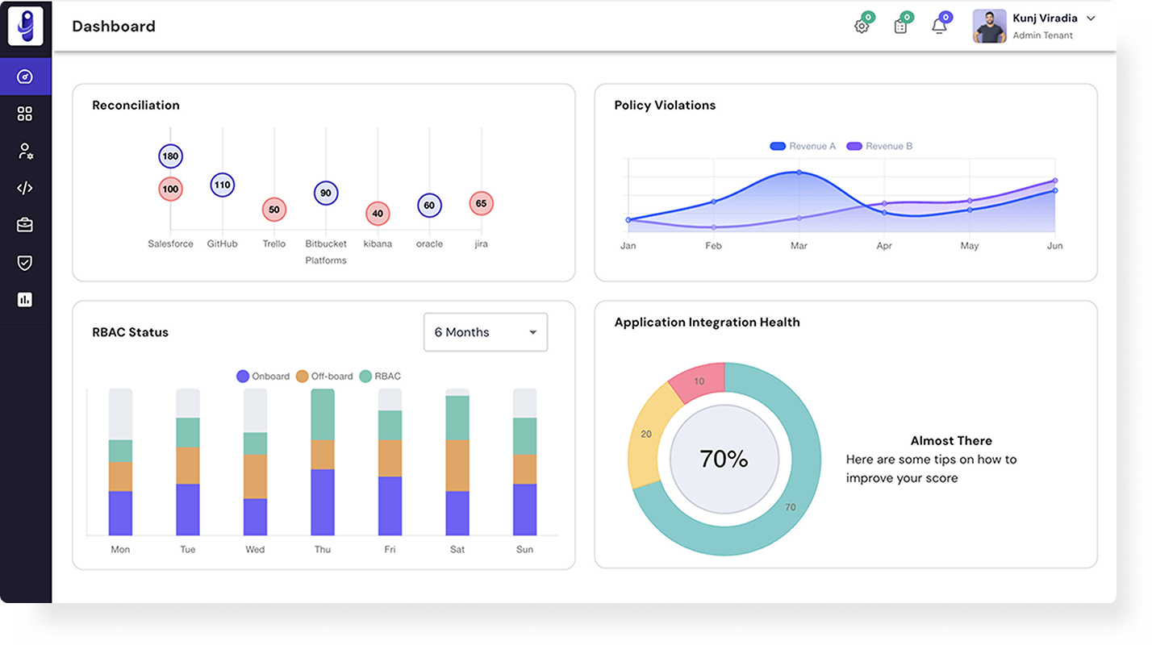Click the dashboard gauge icon in sidebar
Image resolution: width=1152 pixels, height=645 pixels.
point(25,77)
